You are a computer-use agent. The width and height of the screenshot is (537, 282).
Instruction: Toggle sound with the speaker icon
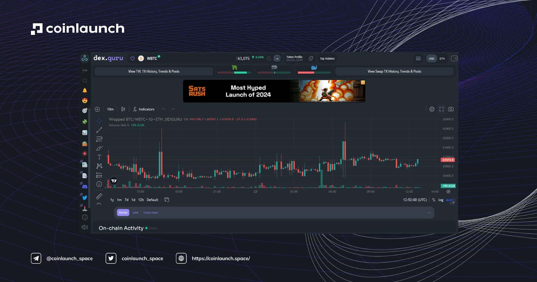[x=85, y=227]
